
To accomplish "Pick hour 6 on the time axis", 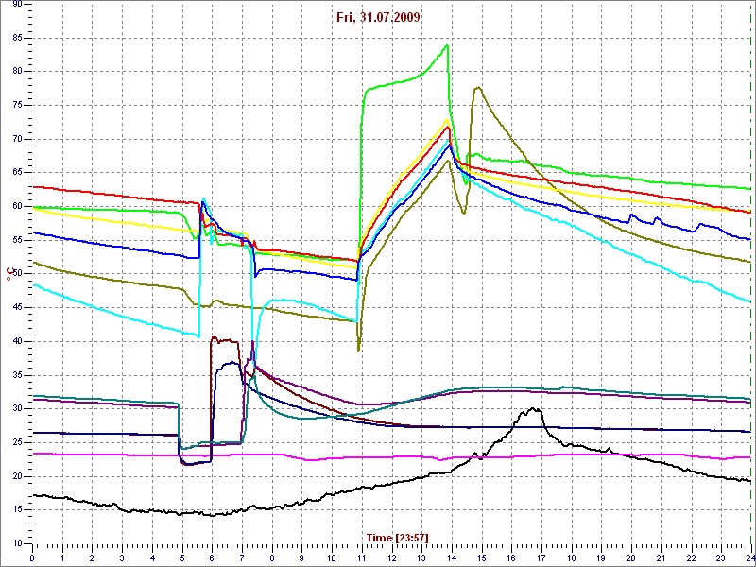I will click(212, 558).
